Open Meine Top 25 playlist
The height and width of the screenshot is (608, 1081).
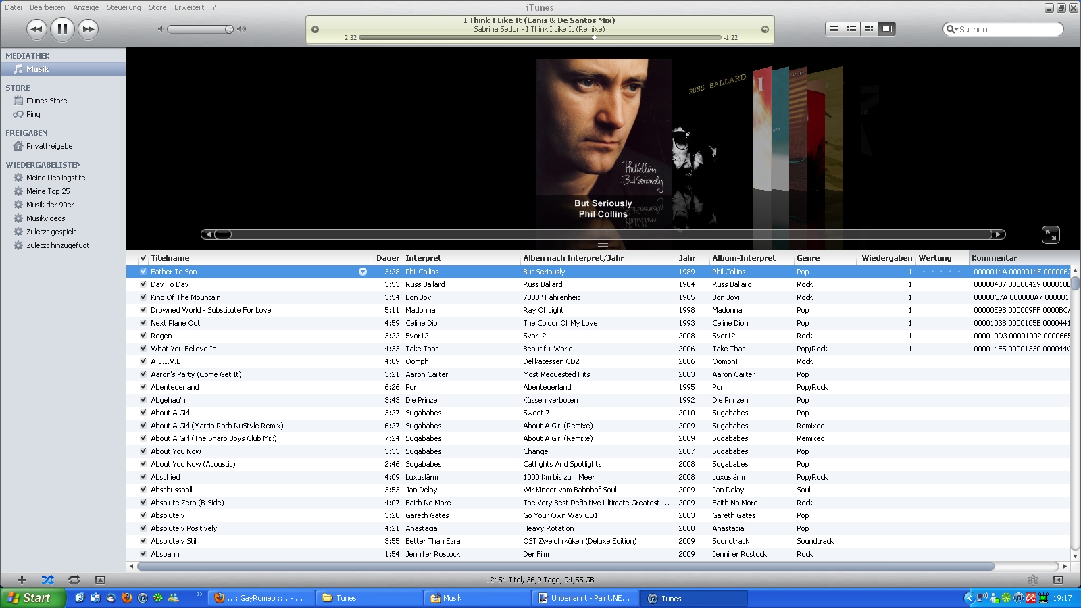pos(48,191)
